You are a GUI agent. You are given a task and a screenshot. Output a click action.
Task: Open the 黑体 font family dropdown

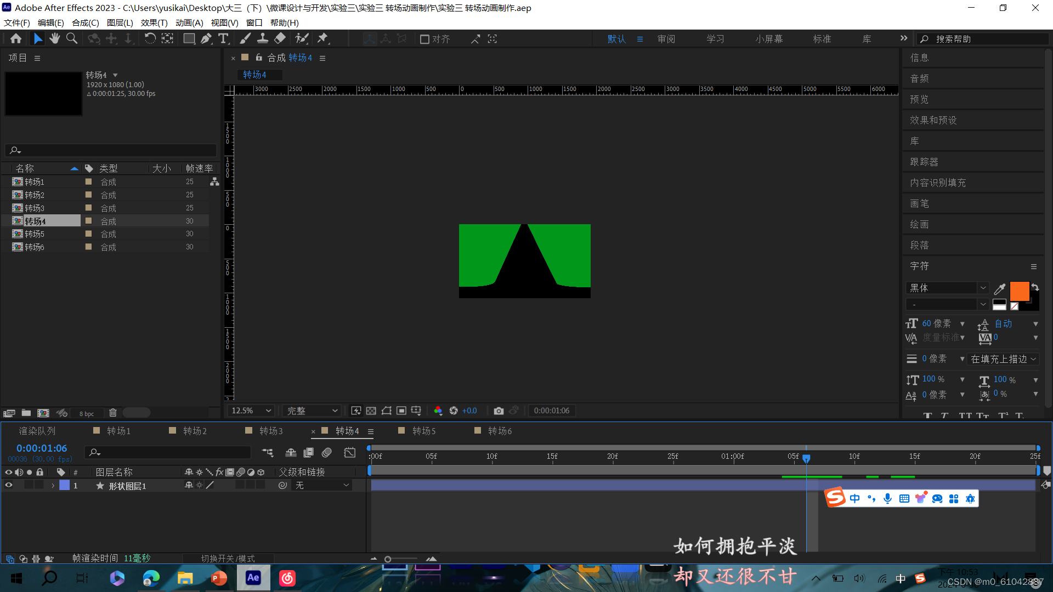pyautogui.click(x=983, y=288)
